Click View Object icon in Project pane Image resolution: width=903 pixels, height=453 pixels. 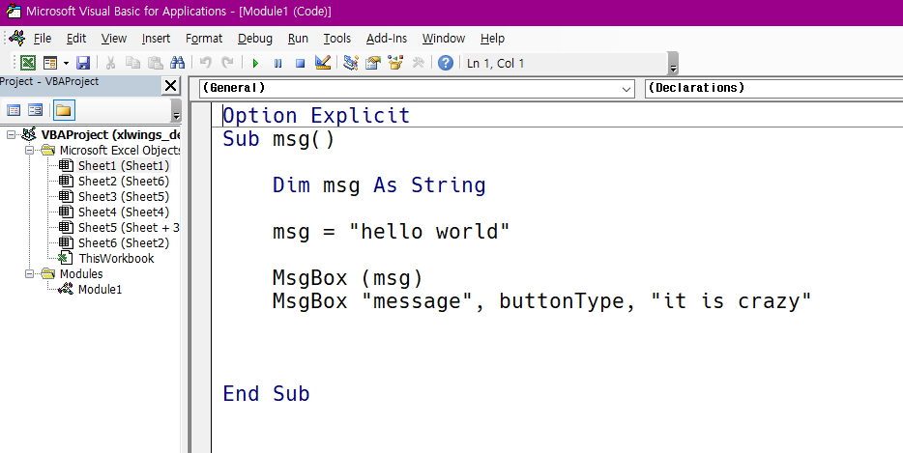coord(36,110)
